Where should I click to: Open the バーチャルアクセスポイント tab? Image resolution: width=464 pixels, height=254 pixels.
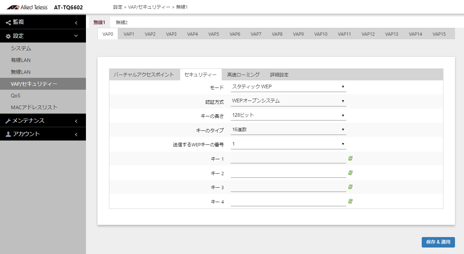144,75
